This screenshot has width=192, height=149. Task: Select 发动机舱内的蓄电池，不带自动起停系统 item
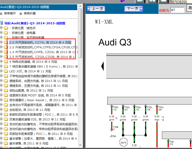pyautogui.click(x=43, y=124)
